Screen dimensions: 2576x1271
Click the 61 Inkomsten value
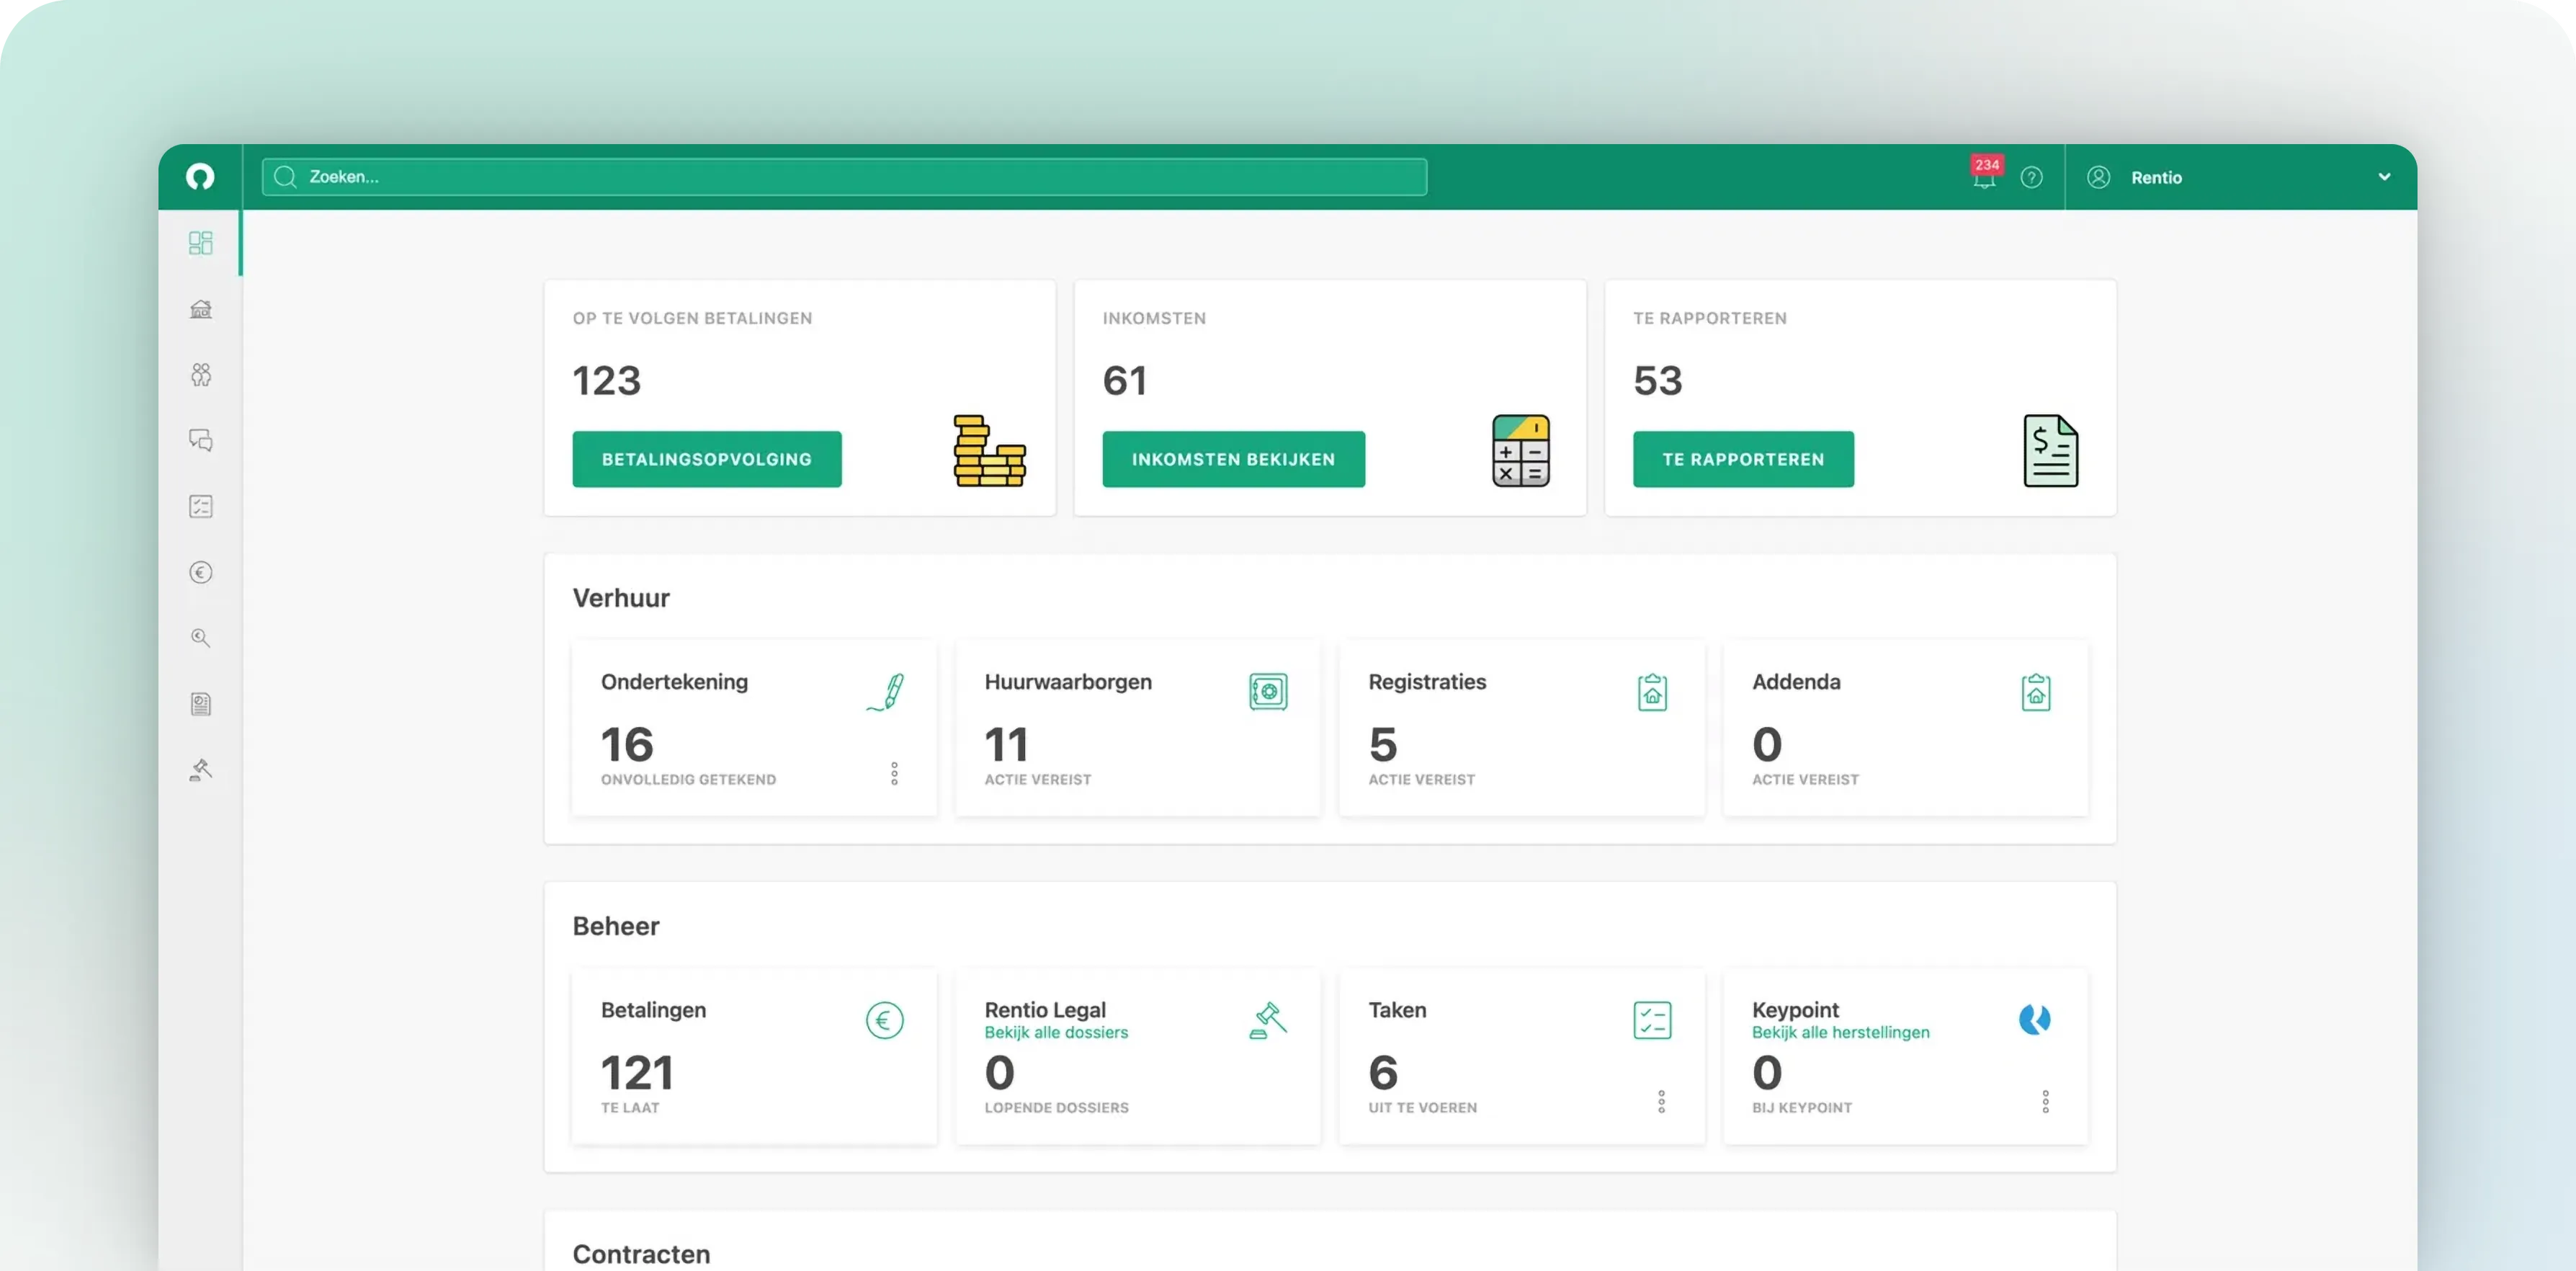(x=1124, y=380)
